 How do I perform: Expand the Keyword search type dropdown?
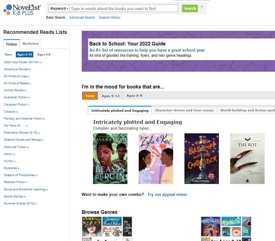[x=59, y=9]
